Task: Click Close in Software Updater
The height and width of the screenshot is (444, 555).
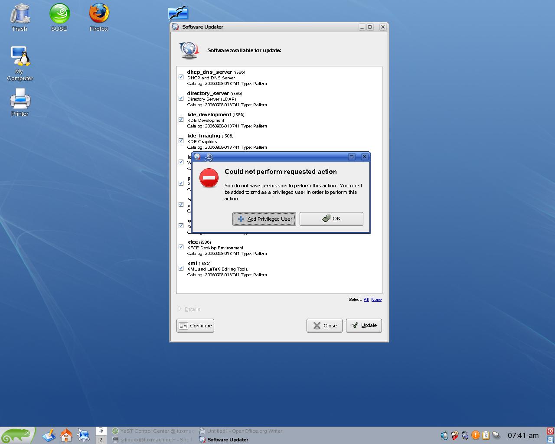Action: pos(324,326)
